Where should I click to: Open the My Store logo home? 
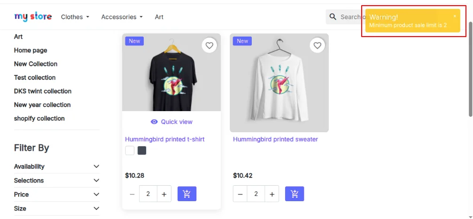pyautogui.click(x=33, y=17)
